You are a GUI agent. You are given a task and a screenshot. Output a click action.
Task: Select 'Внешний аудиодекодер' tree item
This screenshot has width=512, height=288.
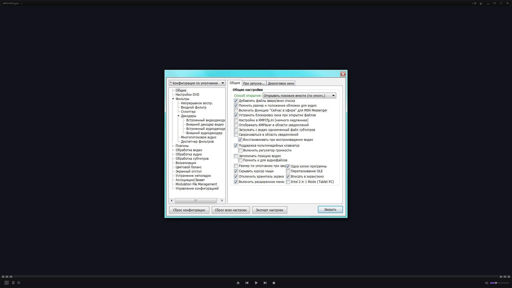204,133
